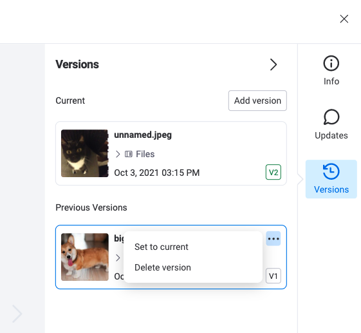Click the green V2 version badge
The height and width of the screenshot is (333, 361).
[273, 172]
